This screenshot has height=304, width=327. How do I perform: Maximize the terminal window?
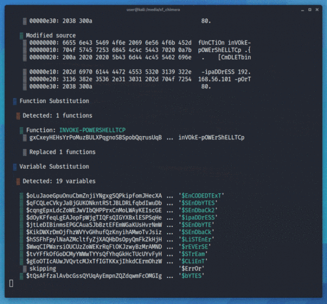310,10
